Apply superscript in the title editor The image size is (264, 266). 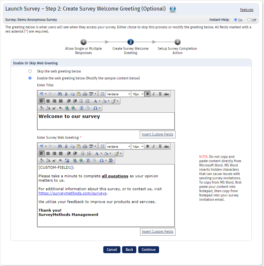[54, 108]
